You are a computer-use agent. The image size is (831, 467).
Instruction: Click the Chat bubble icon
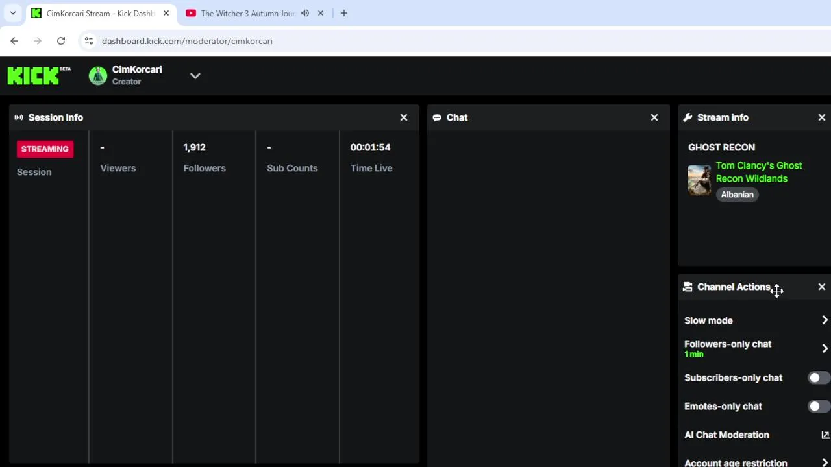click(437, 117)
